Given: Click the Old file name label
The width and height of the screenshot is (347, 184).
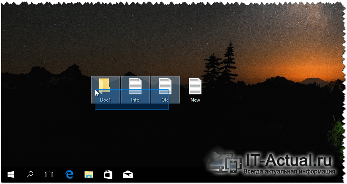Looking at the screenshot, I should coord(165,100).
